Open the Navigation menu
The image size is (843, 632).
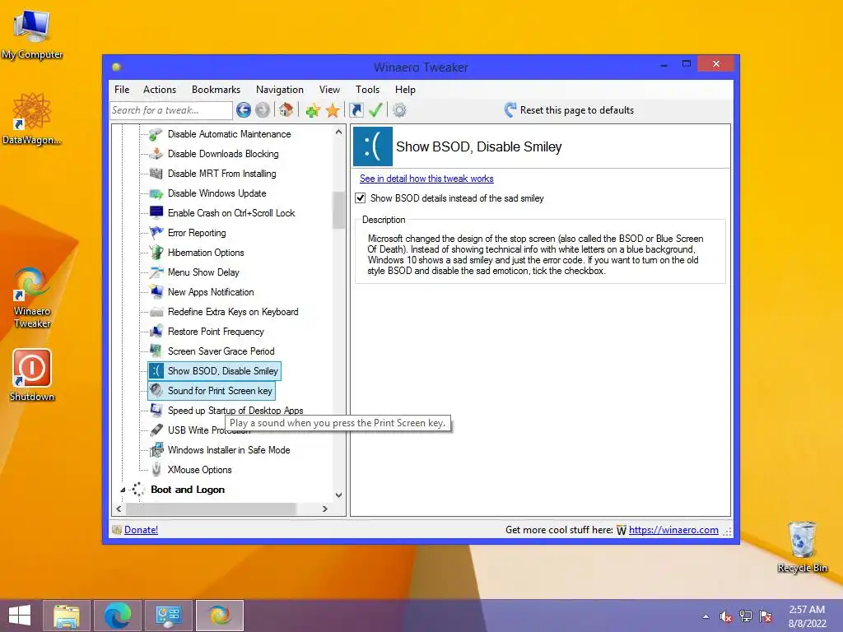[280, 90]
